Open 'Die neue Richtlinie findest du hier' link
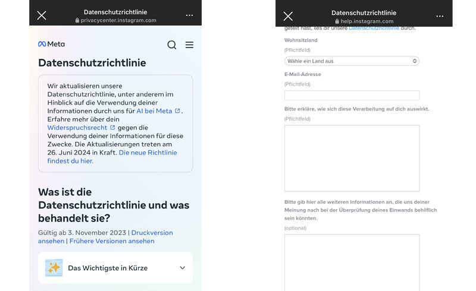The height and width of the screenshot is (291, 476). [x=112, y=157]
